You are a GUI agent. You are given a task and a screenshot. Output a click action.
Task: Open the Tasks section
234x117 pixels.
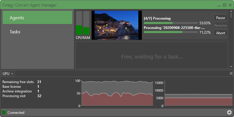pos(37,32)
